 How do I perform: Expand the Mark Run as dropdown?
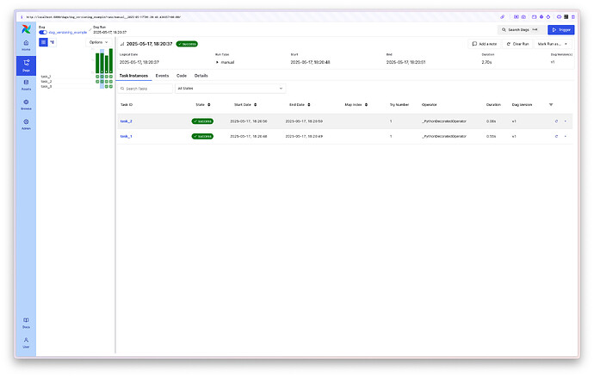[551, 43]
